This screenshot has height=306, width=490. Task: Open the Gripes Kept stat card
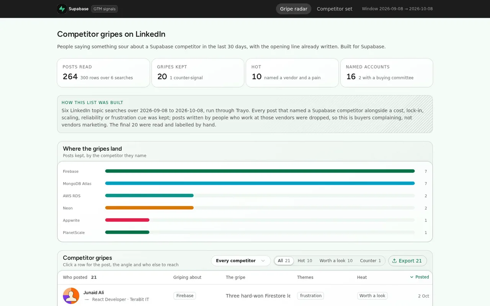pyautogui.click(x=198, y=73)
